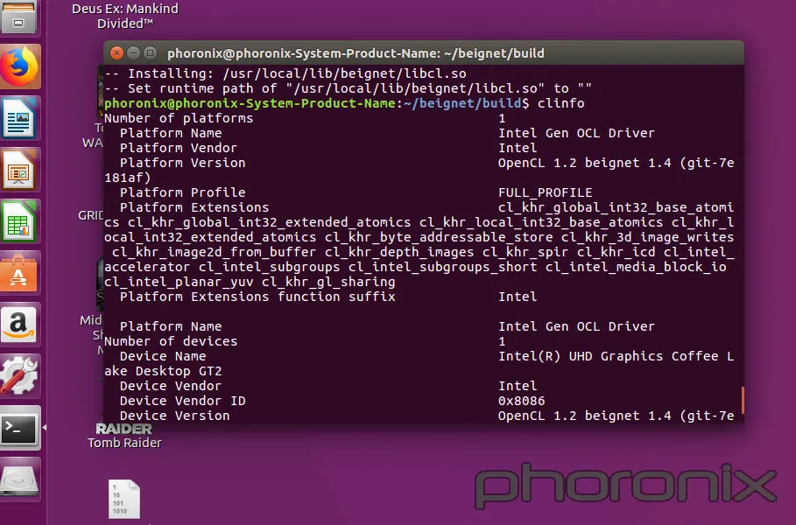The image size is (796, 525).
Task: Launch Firefox from the dock
Action: pyautogui.click(x=20, y=66)
